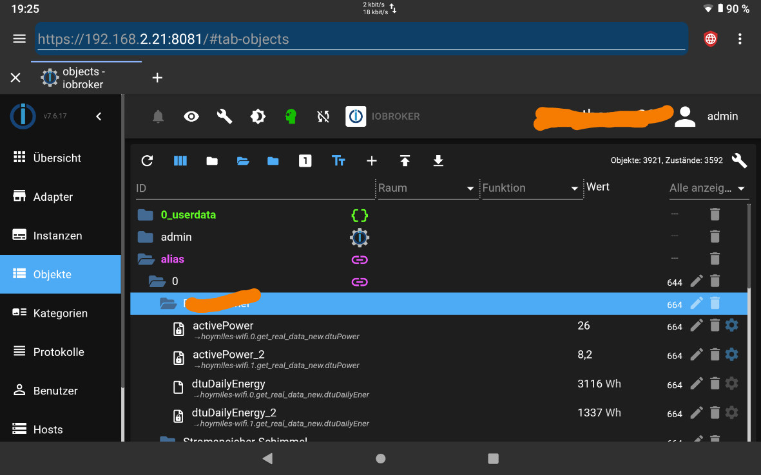Expand the admin folder
761x475 pixels.
point(145,237)
